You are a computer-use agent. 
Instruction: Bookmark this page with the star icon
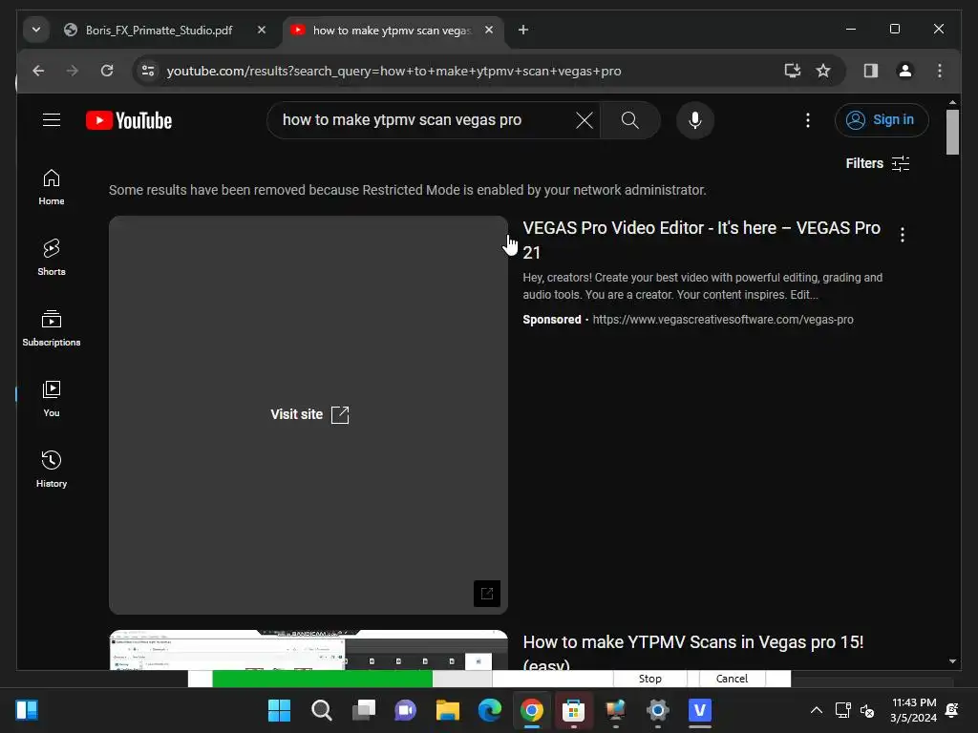click(x=823, y=71)
